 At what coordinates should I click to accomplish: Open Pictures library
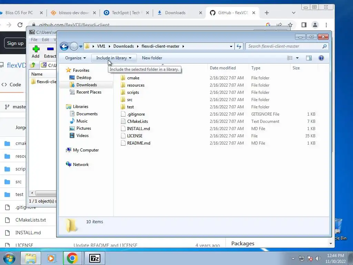tap(84, 128)
